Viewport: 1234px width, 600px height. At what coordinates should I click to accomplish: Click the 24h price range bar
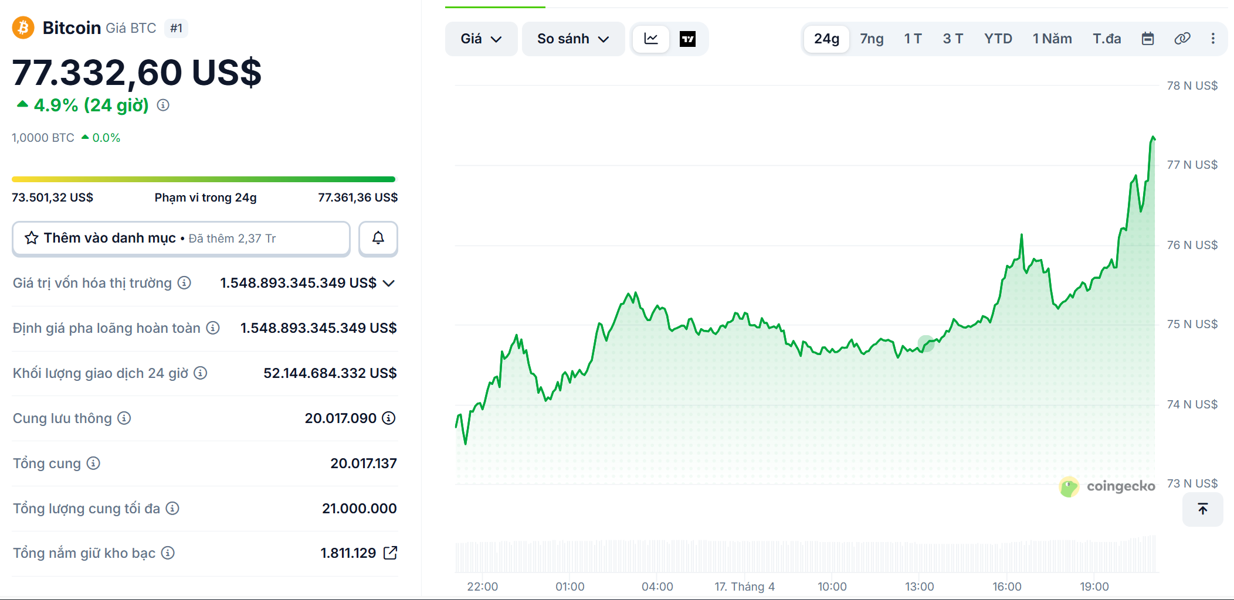(x=204, y=179)
